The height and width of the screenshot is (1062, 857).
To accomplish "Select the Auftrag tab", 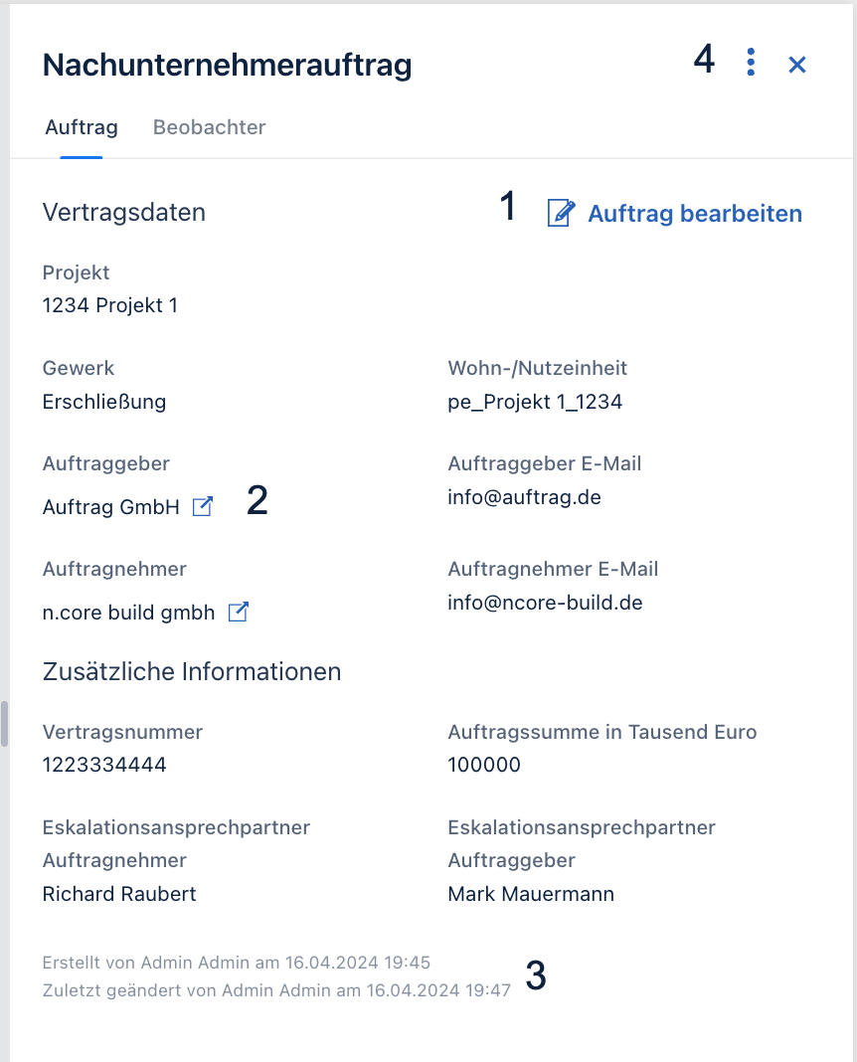I will click(82, 127).
